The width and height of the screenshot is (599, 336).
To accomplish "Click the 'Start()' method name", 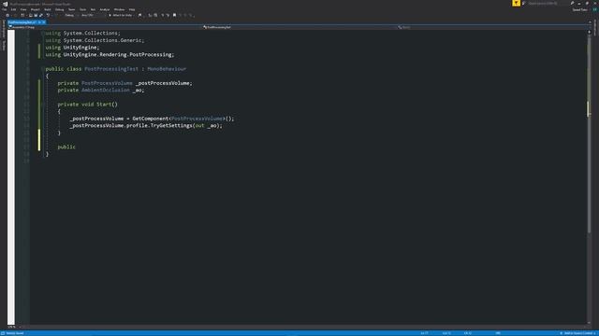I will pos(107,105).
